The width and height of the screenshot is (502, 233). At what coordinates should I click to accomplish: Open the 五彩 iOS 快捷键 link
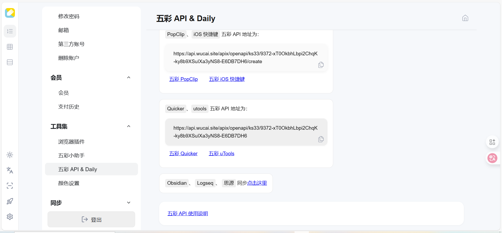(227, 79)
